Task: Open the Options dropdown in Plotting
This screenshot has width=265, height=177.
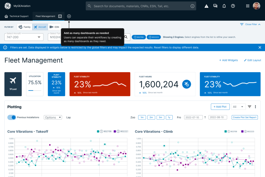Action: pos(53,117)
